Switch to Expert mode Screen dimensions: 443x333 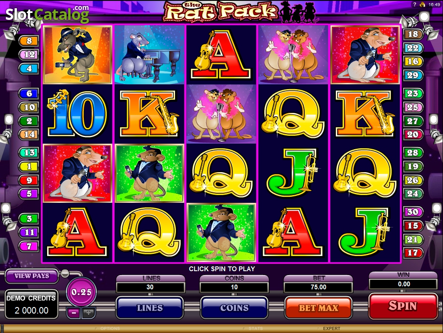[331, 329]
